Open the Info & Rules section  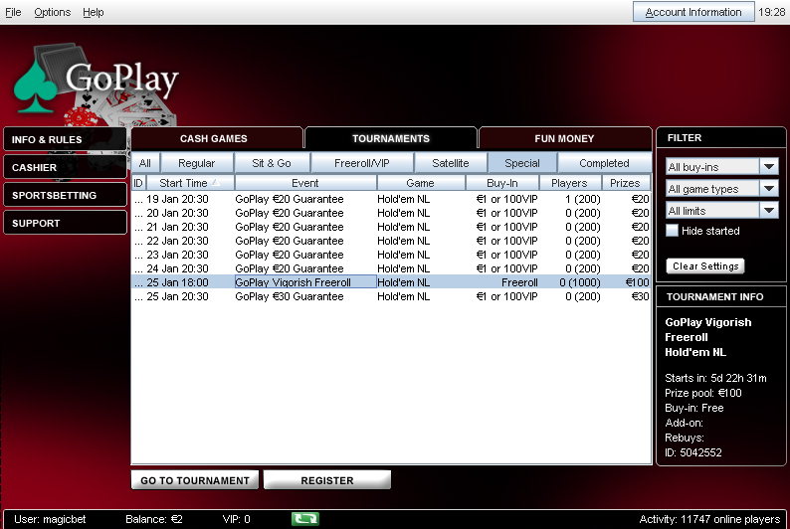[65, 139]
